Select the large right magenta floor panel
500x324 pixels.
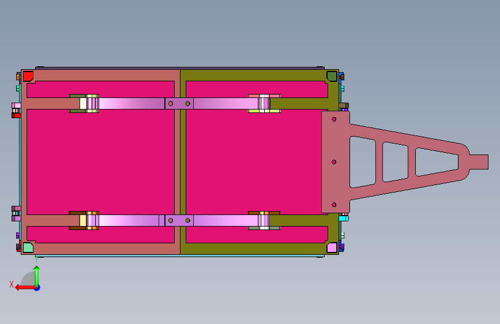click(254, 162)
